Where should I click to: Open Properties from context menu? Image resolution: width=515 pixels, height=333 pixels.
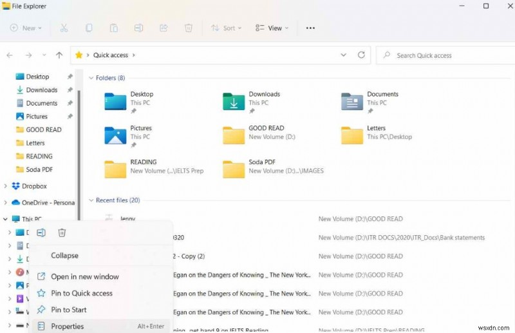(x=102, y=326)
